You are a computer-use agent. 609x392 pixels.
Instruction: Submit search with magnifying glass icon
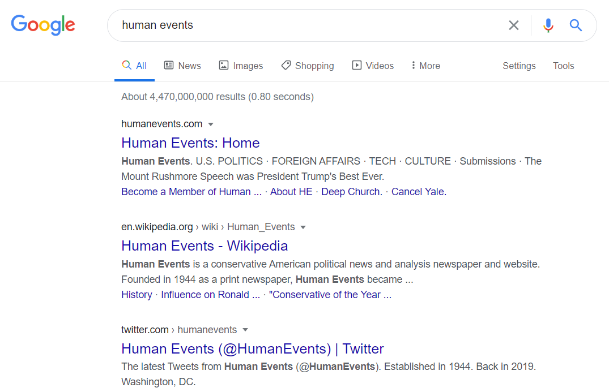pyautogui.click(x=576, y=25)
